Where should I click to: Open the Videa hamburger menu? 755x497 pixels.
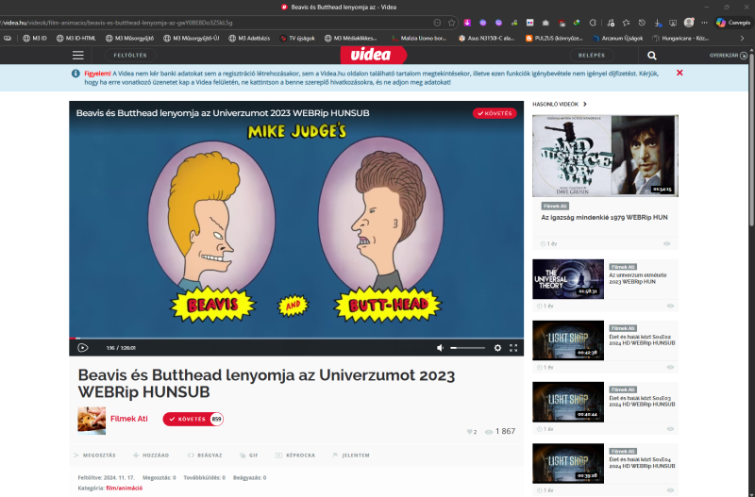pos(78,56)
